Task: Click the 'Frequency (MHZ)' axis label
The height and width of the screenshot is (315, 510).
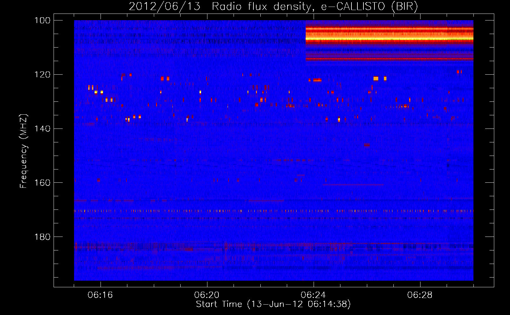Action: [24, 151]
